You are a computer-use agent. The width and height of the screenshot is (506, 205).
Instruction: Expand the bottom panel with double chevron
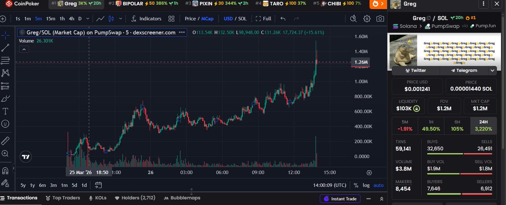pyautogui.click(x=382, y=199)
